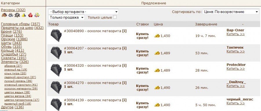Select the wood resource icon
This screenshot has height=111, width=261.
tap(4, 15)
